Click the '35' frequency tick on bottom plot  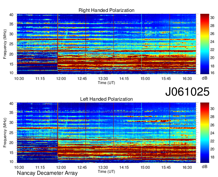pyautogui.click(x=11, y=113)
